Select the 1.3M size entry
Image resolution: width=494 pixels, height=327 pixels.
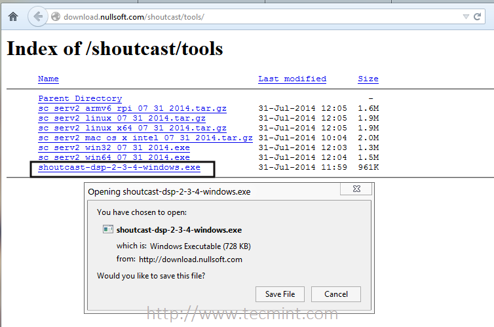[368, 147]
